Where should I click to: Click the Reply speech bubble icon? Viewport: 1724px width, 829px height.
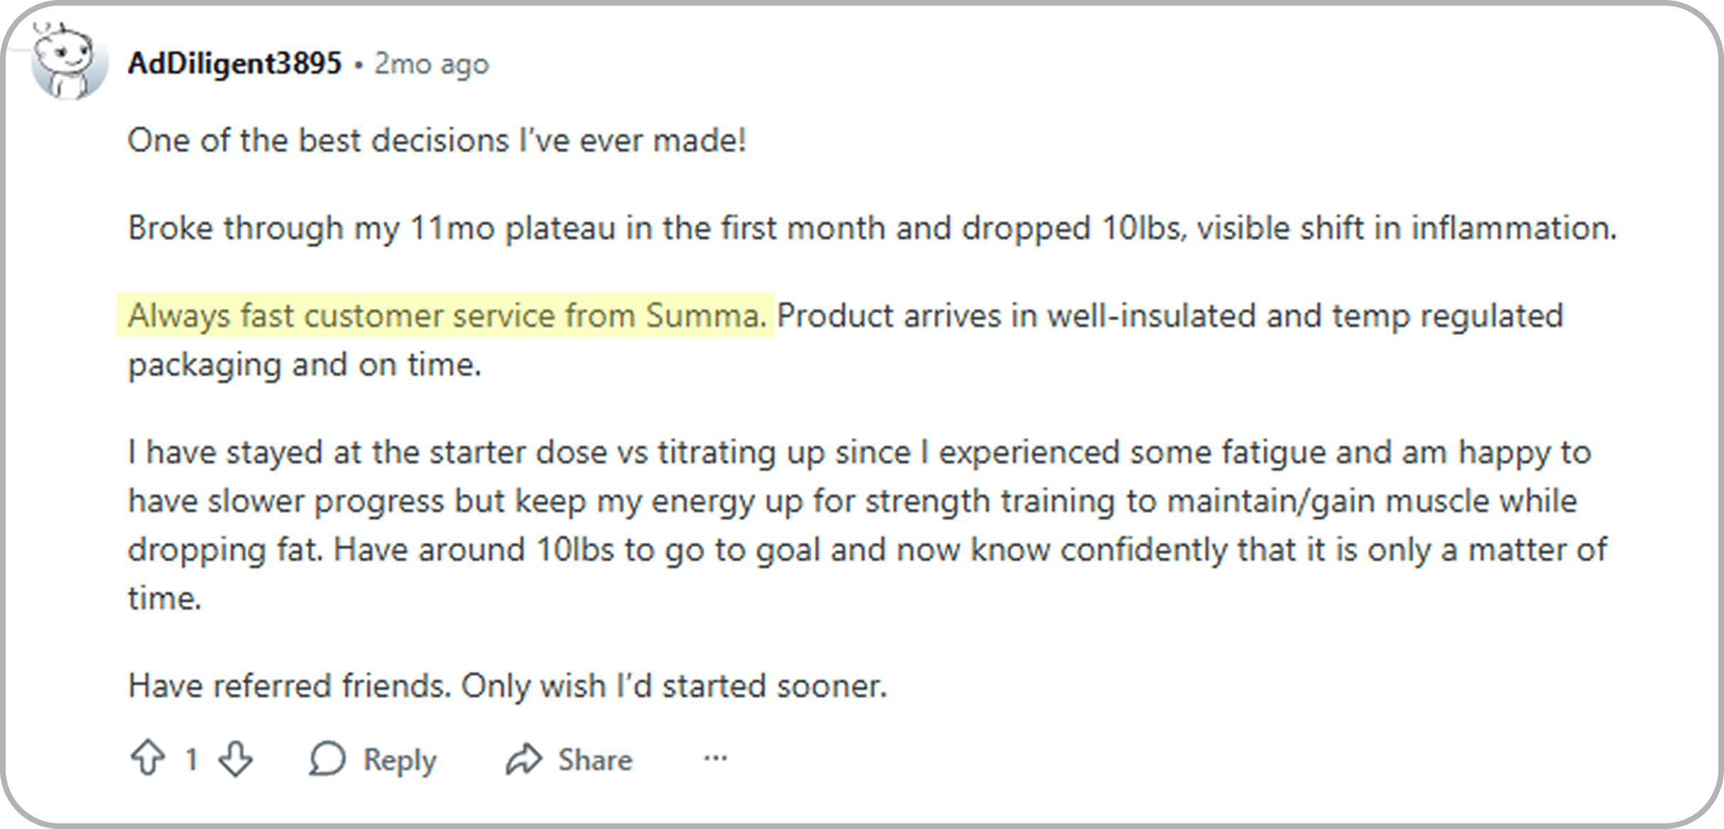[x=328, y=758]
